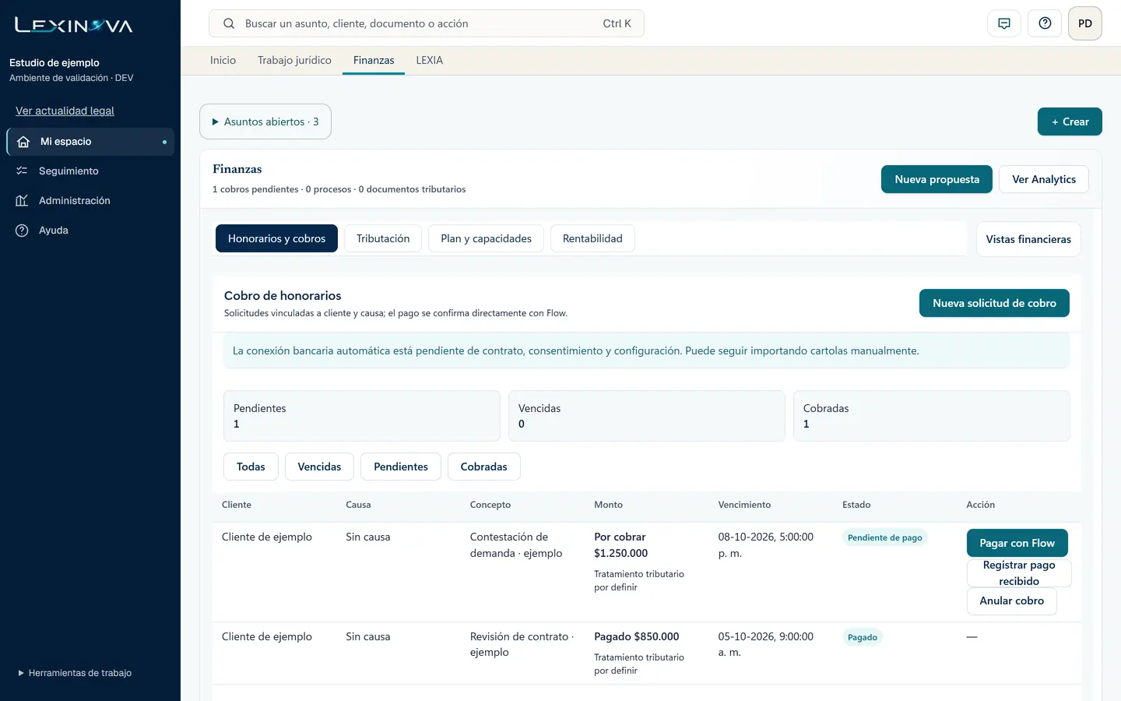
Task: Select the Tributación tab
Action: pyautogui.click(x=383, y=238)
